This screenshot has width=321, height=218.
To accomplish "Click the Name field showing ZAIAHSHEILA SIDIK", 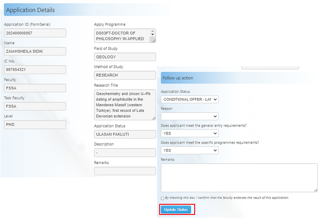I will [35, 51].
